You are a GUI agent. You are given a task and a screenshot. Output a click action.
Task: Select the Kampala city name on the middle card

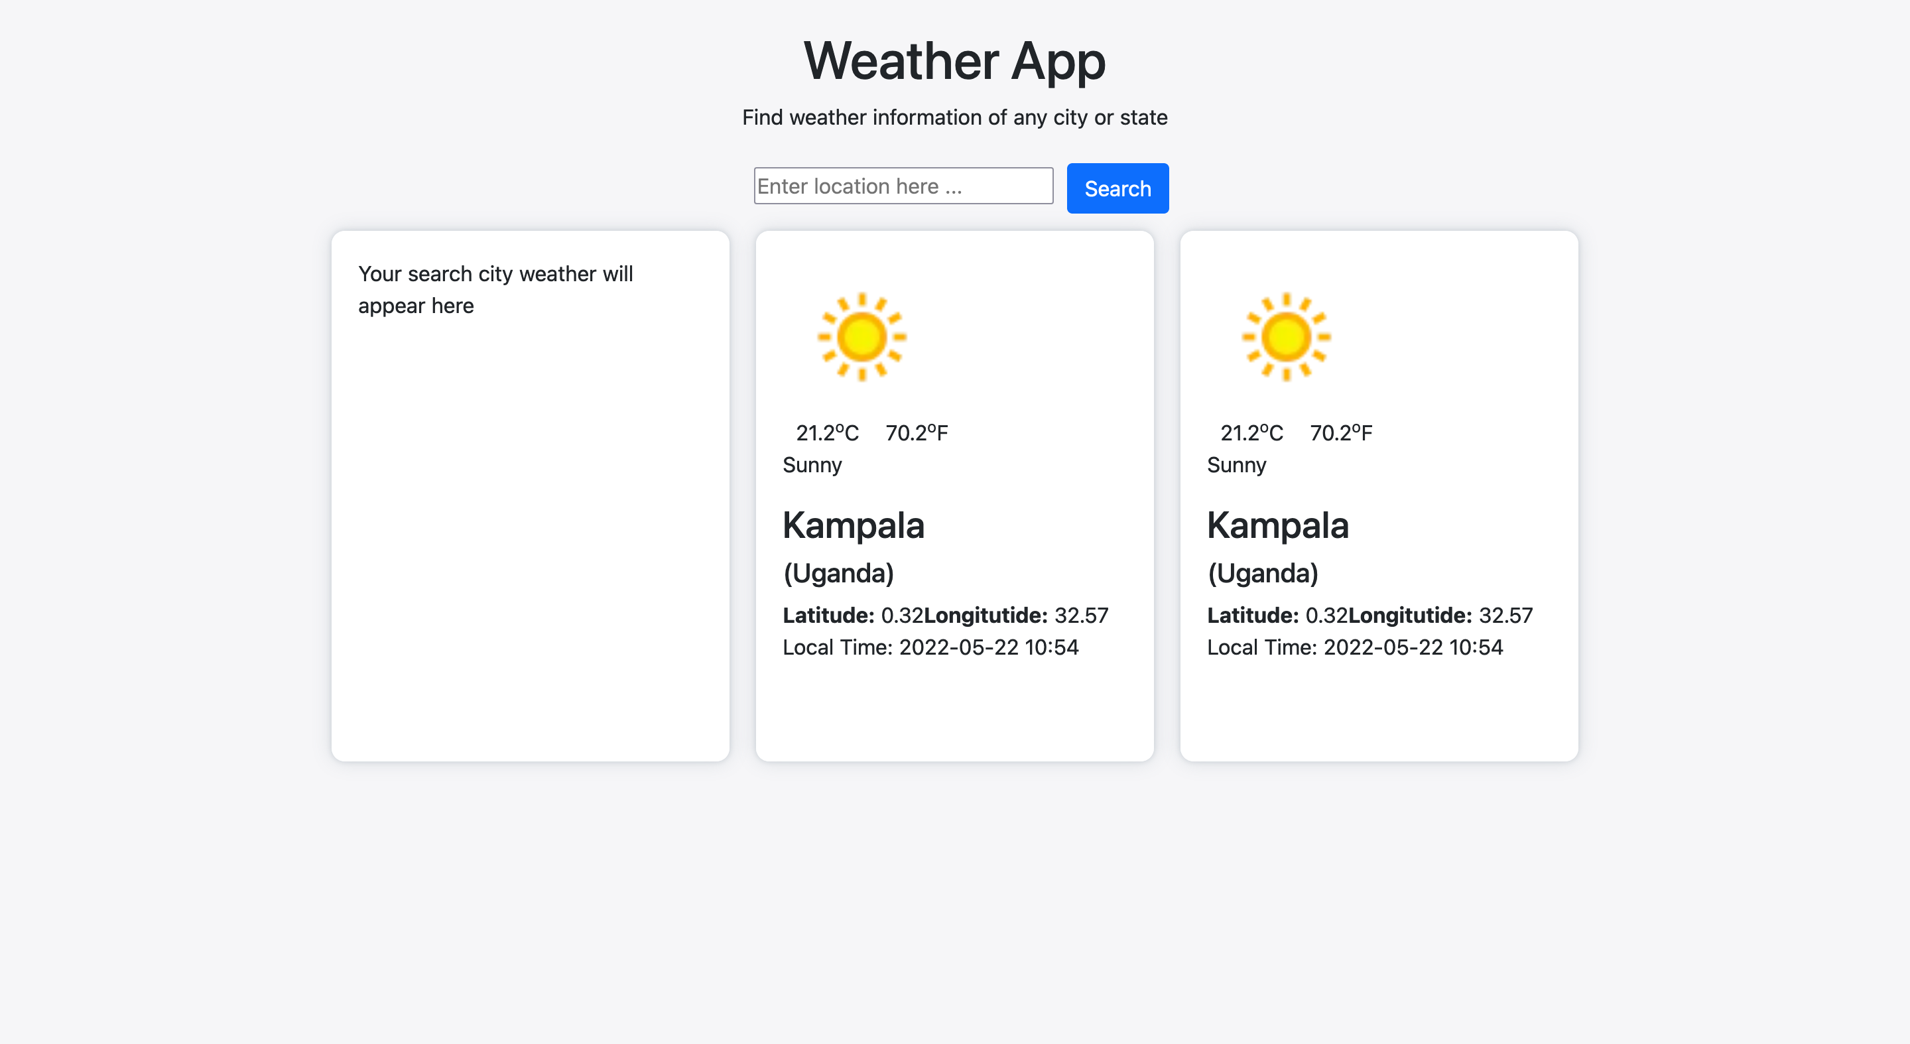[854, 526]
